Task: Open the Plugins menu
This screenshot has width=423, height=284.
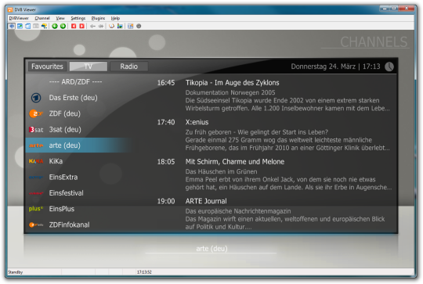Action: pos(98,18)
